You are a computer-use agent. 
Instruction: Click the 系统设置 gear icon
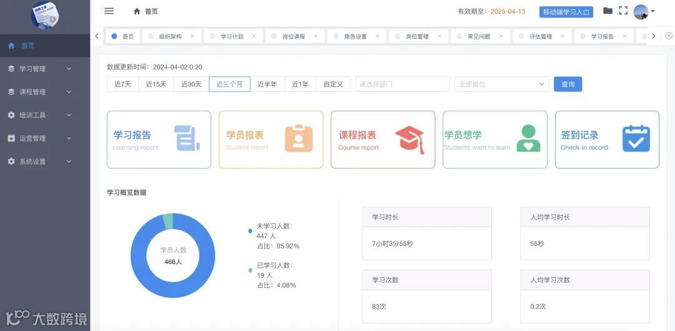click(11, 162)
